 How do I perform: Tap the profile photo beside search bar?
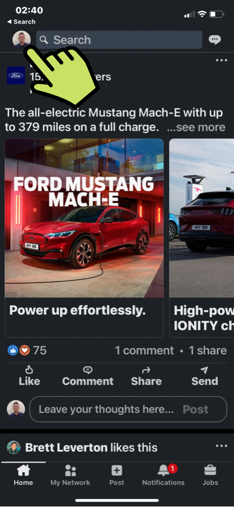coord(21,40)
